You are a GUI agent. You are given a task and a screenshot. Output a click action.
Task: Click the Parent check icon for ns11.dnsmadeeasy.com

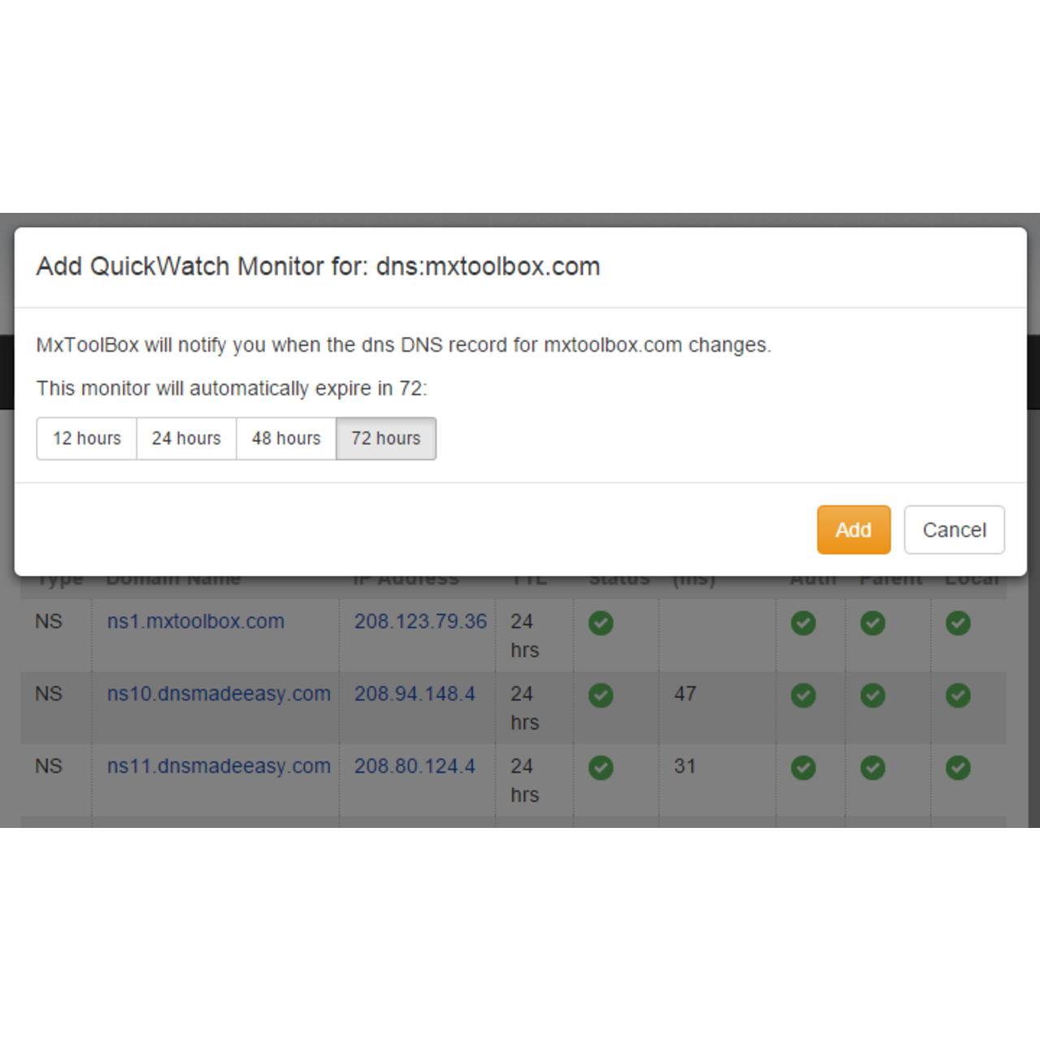pos(873,768)
